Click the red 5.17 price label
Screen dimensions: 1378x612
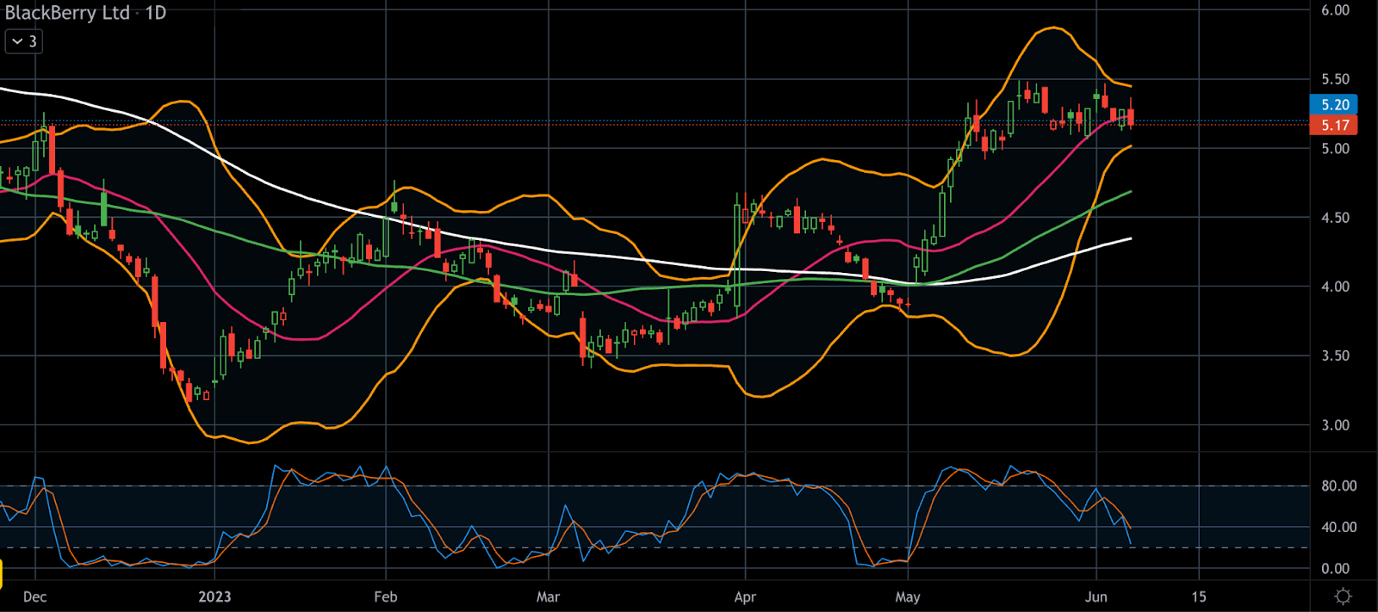click(1334, 125)
